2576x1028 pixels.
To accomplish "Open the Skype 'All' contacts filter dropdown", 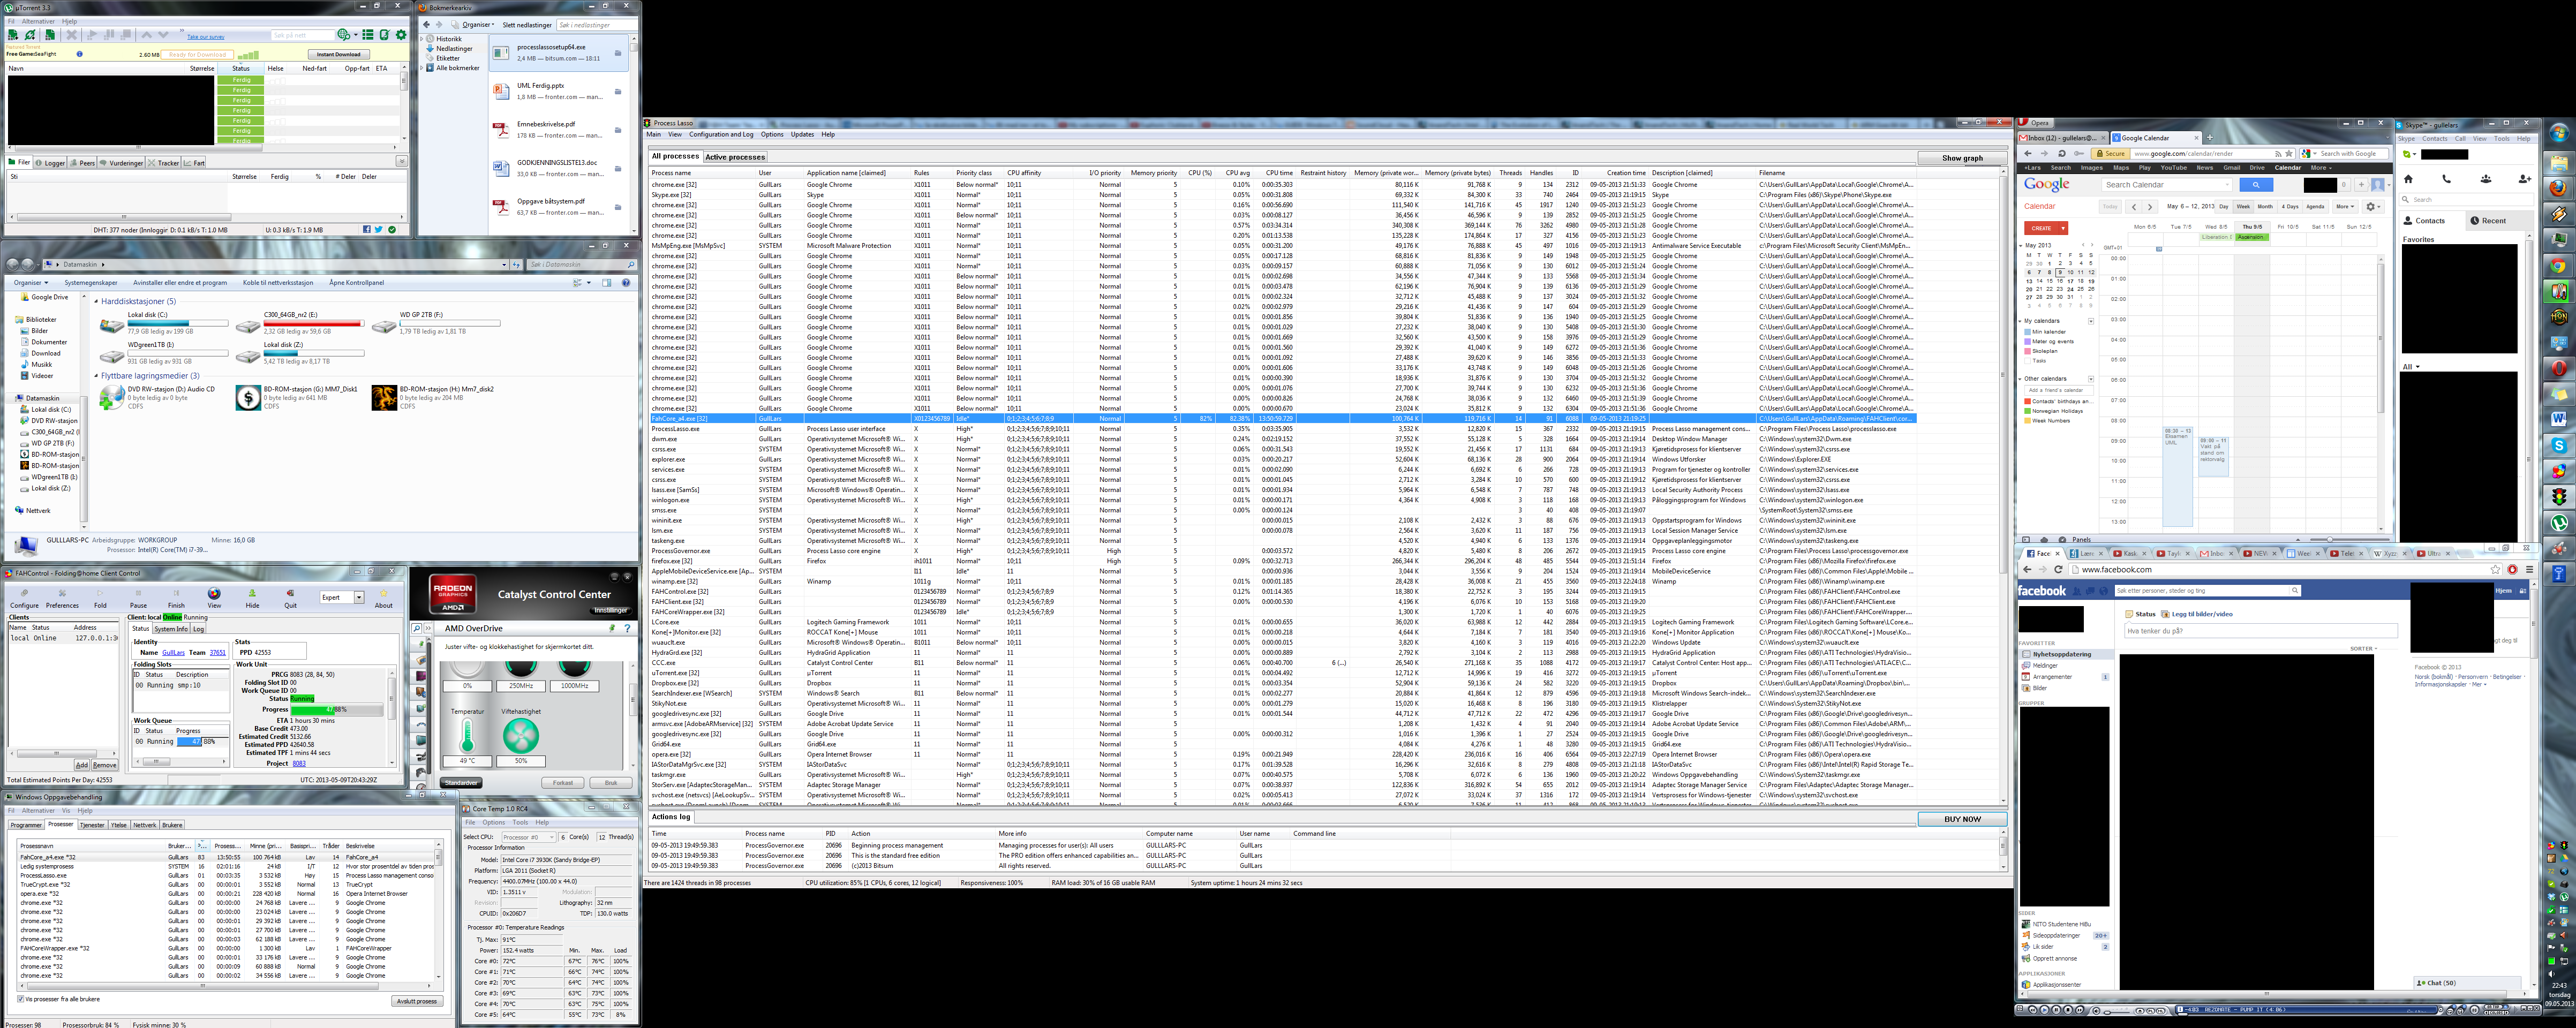I will tap(2411, 366).
